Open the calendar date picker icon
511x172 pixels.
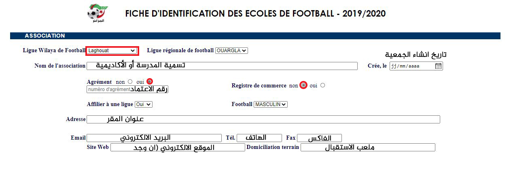pos(438,66)
